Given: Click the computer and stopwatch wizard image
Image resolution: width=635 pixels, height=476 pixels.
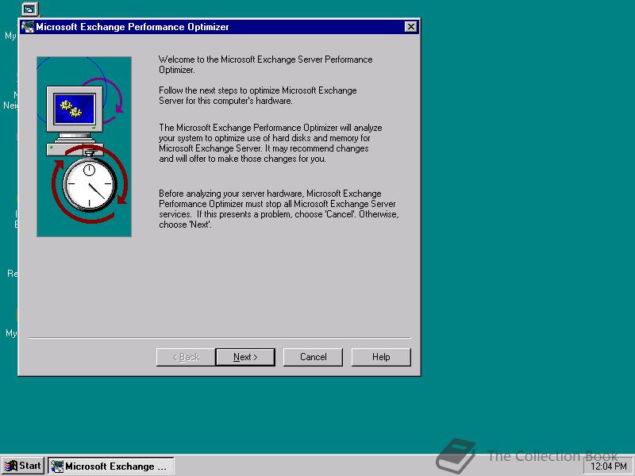Looking at the screenshot, I should pos(84,147).
